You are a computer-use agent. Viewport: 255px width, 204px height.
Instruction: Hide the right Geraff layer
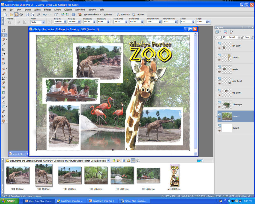219,84
